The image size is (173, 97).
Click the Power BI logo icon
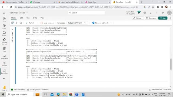point(4,88)
